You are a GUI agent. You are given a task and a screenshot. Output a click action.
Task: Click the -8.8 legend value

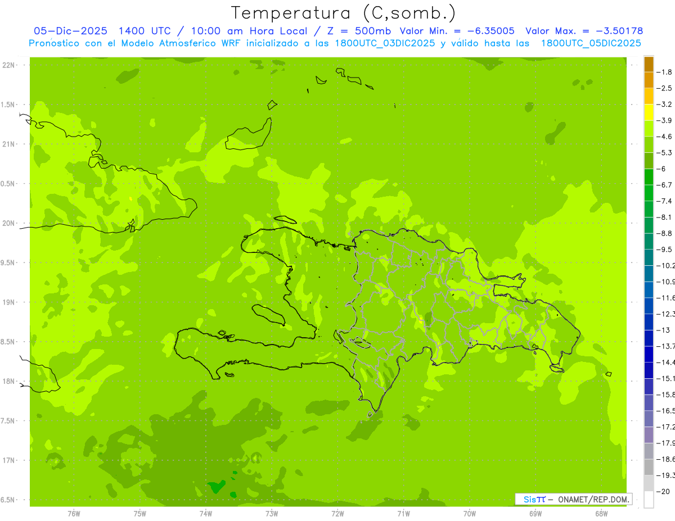[665, 233]
